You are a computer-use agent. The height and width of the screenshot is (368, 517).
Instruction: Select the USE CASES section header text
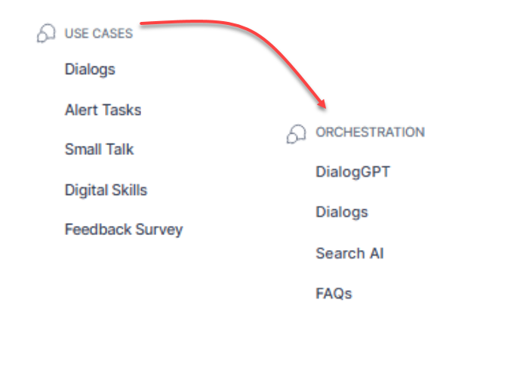point(98,33)
